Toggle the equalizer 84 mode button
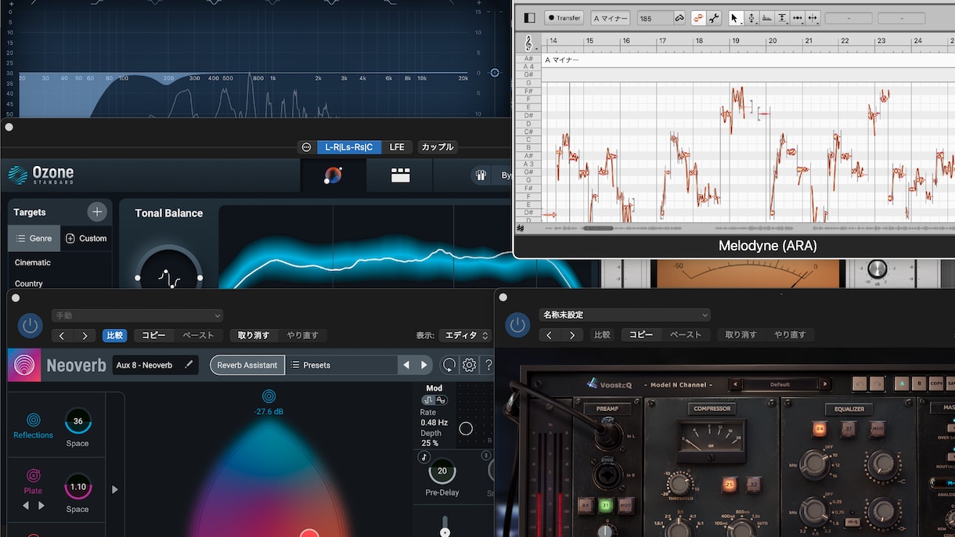 [x=820, y=428]
